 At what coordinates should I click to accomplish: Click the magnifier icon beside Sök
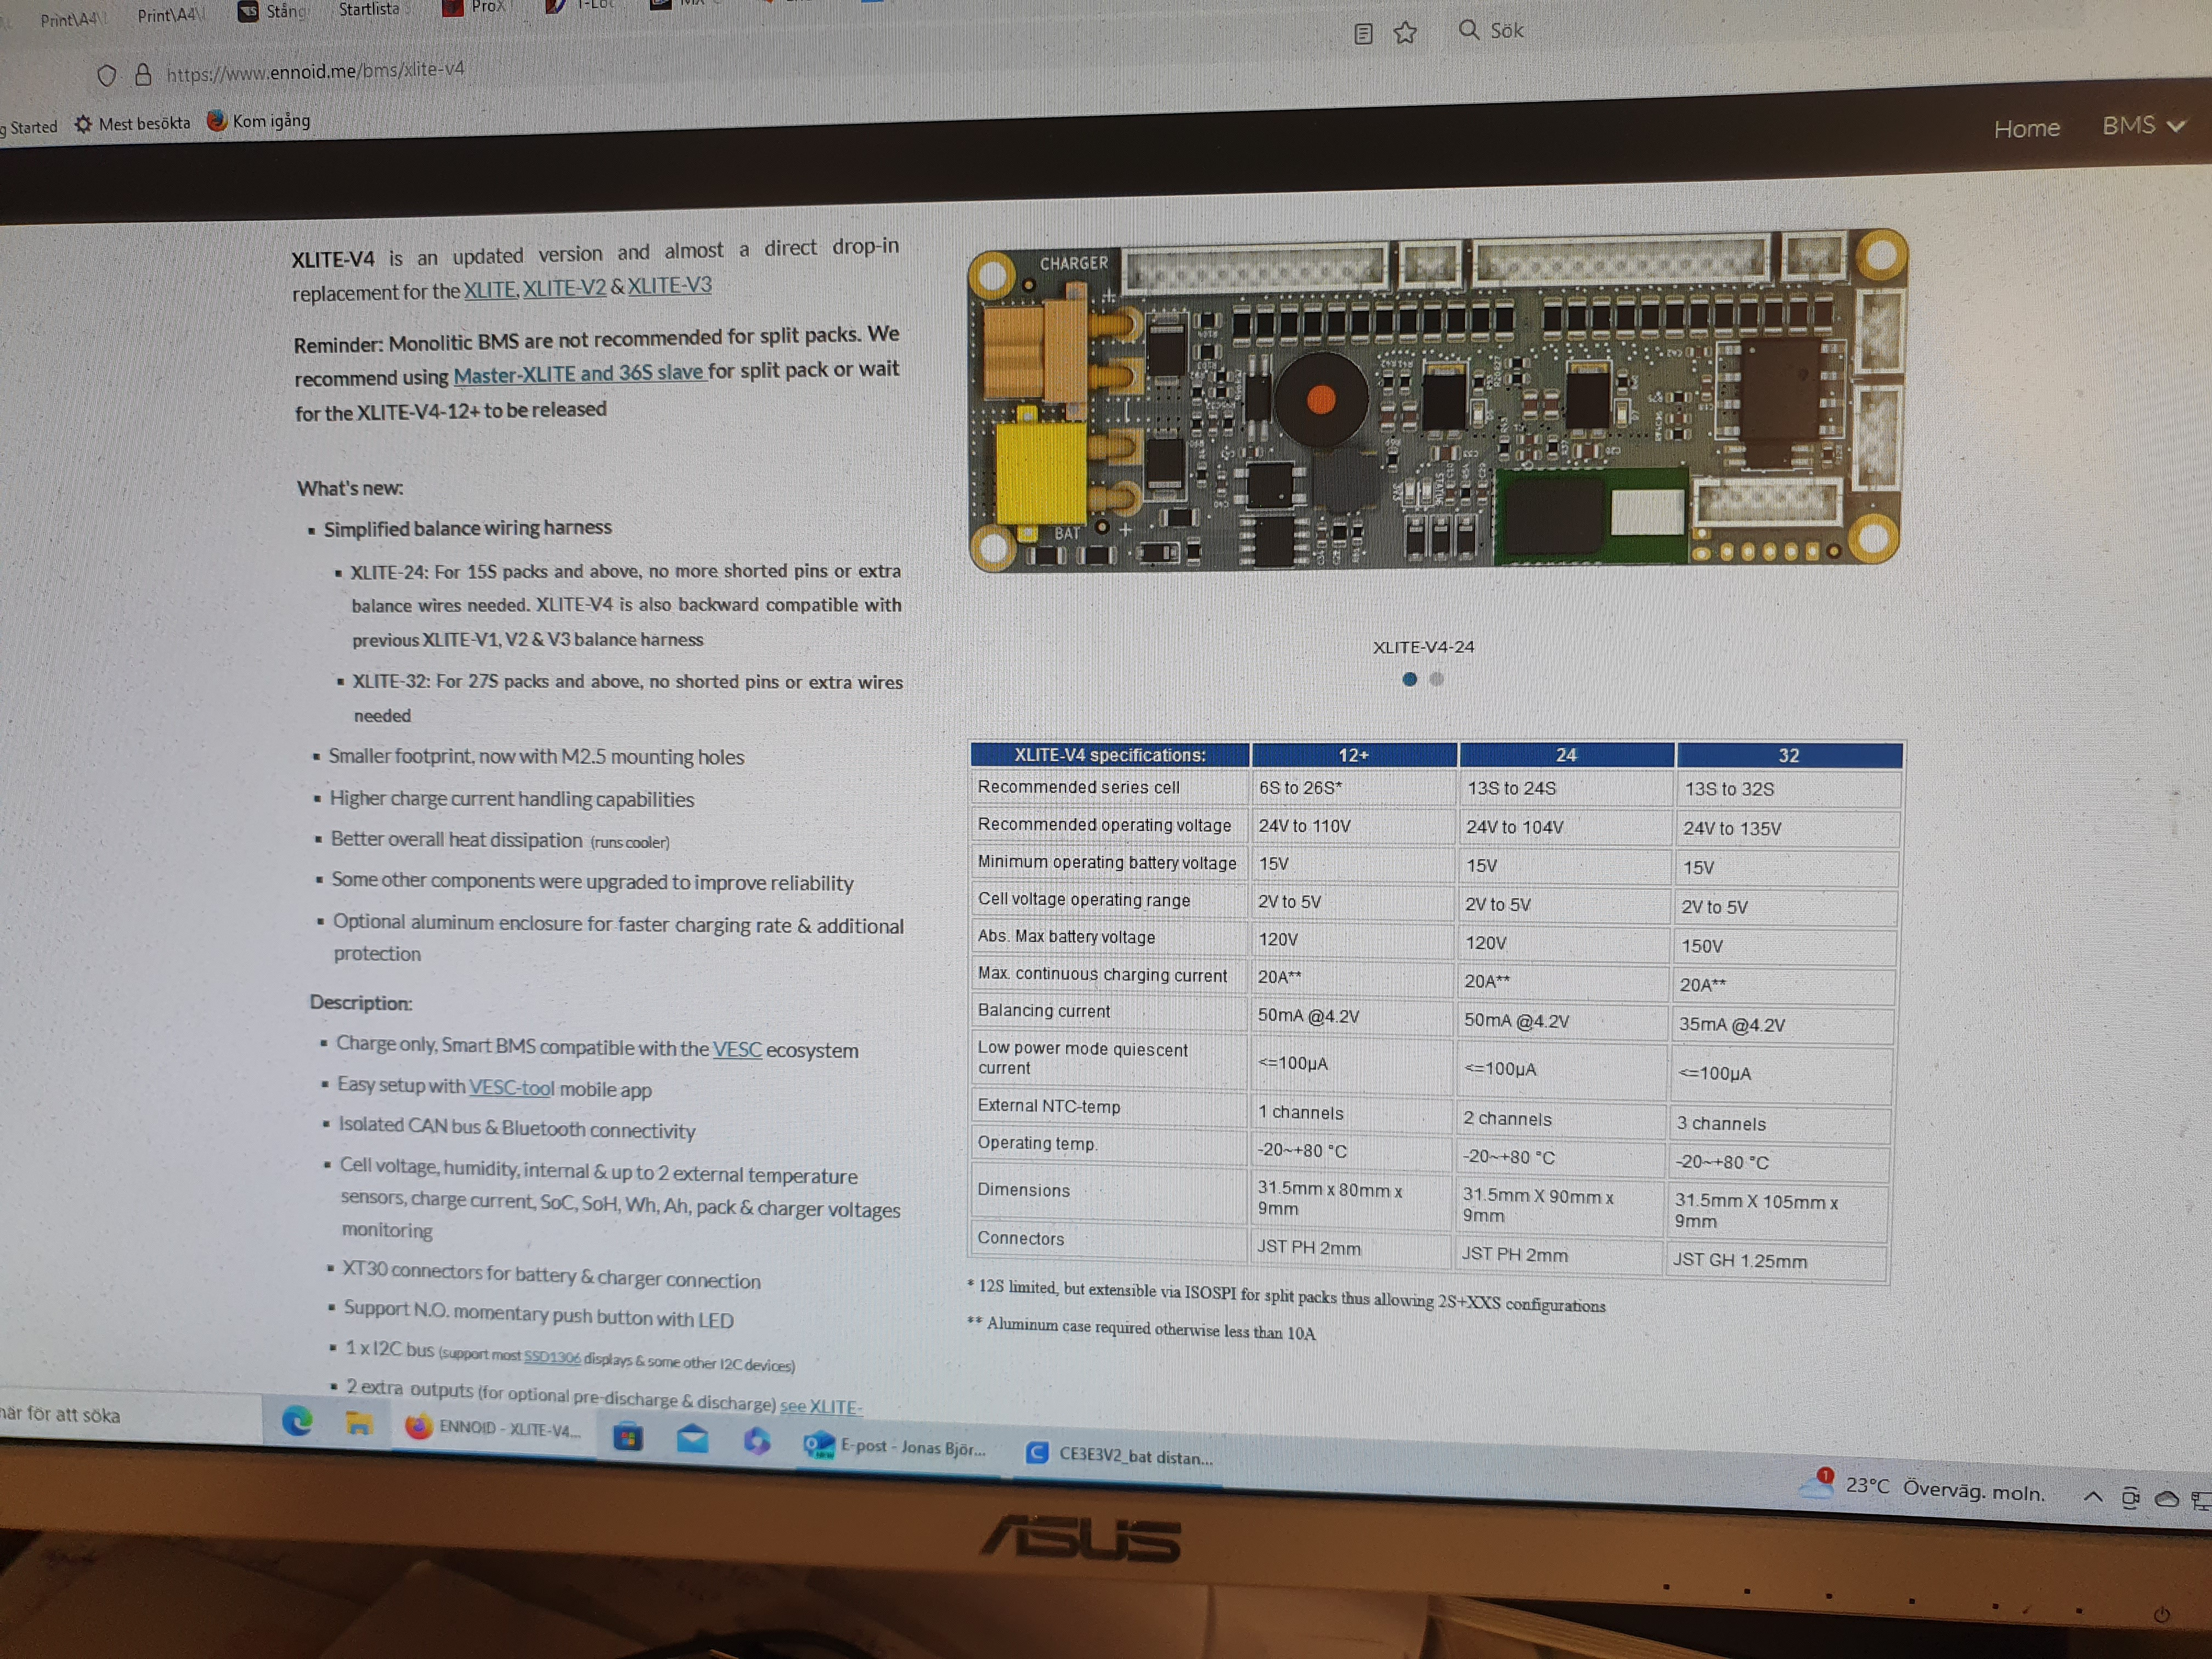(1468, 30)
